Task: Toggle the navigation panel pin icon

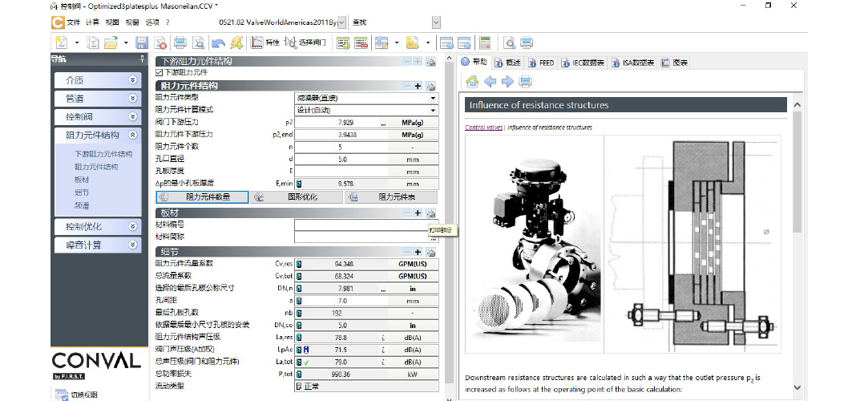Action: [x=143, y=59]
